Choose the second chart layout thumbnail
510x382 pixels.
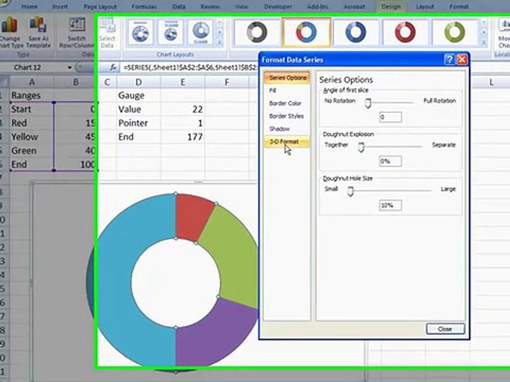point(171,32)
